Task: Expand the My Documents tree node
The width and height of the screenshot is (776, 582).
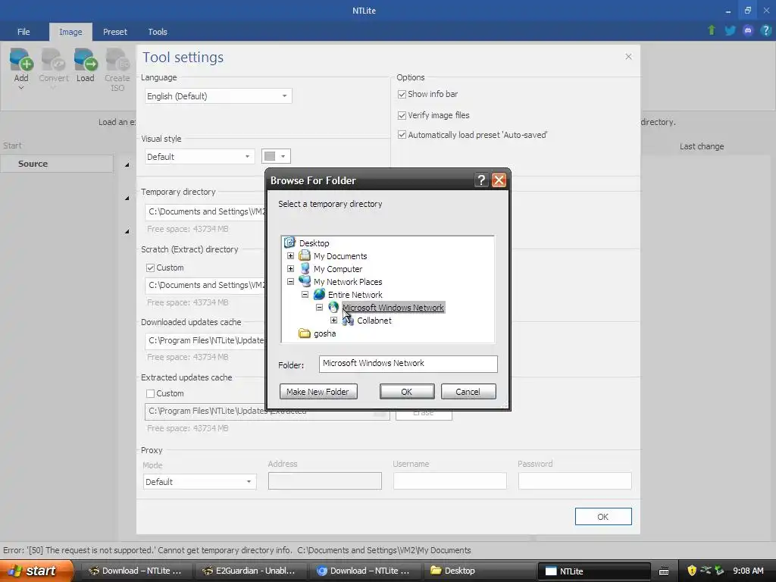Action: (290, 256)
